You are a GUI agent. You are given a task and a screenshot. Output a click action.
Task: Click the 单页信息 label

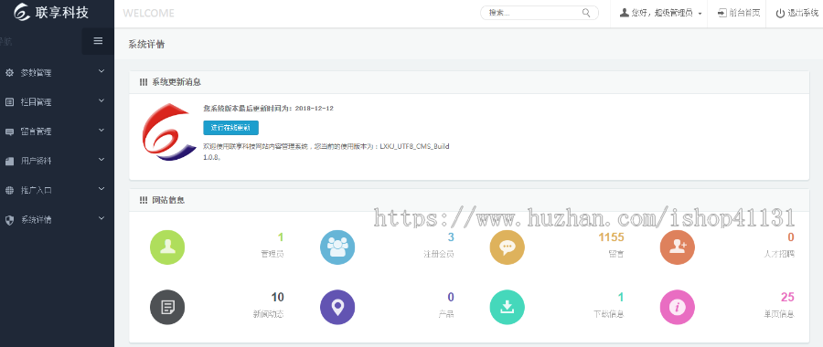(x=779, y=314)
